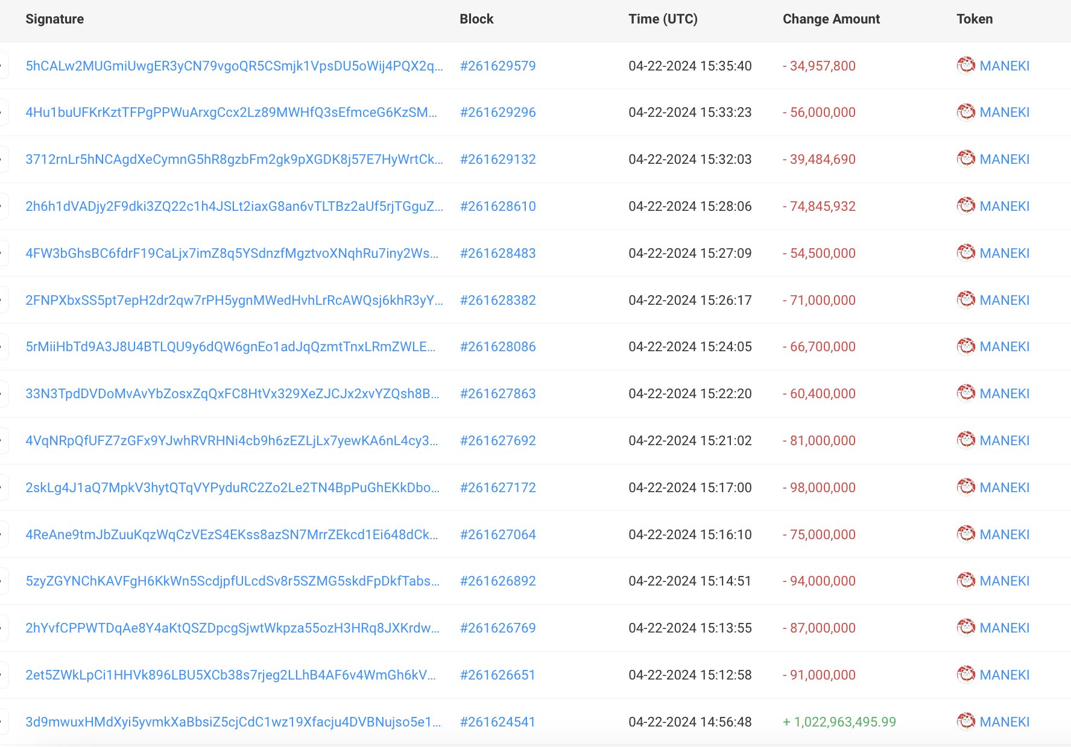
Task: Open block #261628483
Action: click(498, 253)
